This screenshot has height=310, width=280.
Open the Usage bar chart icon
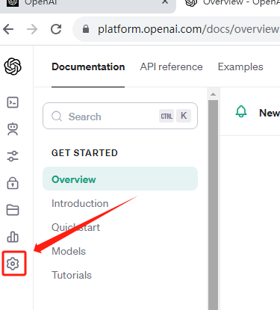point(13,237)
